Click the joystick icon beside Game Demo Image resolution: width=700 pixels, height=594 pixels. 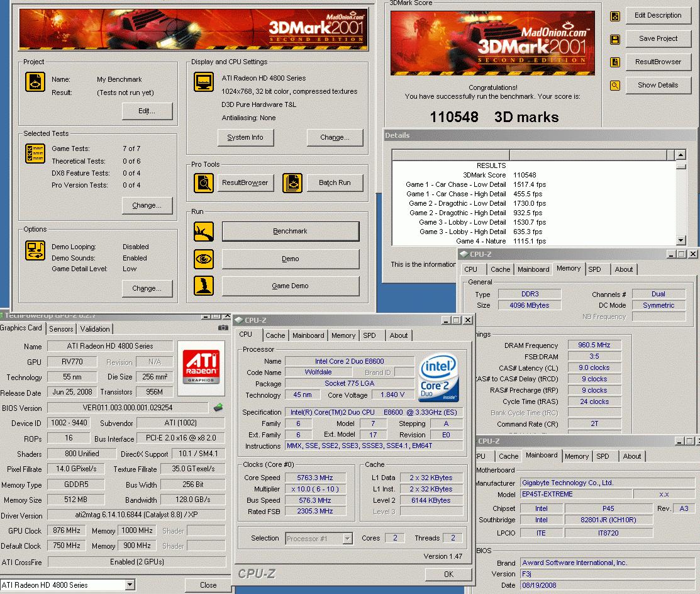coord(204,286)
